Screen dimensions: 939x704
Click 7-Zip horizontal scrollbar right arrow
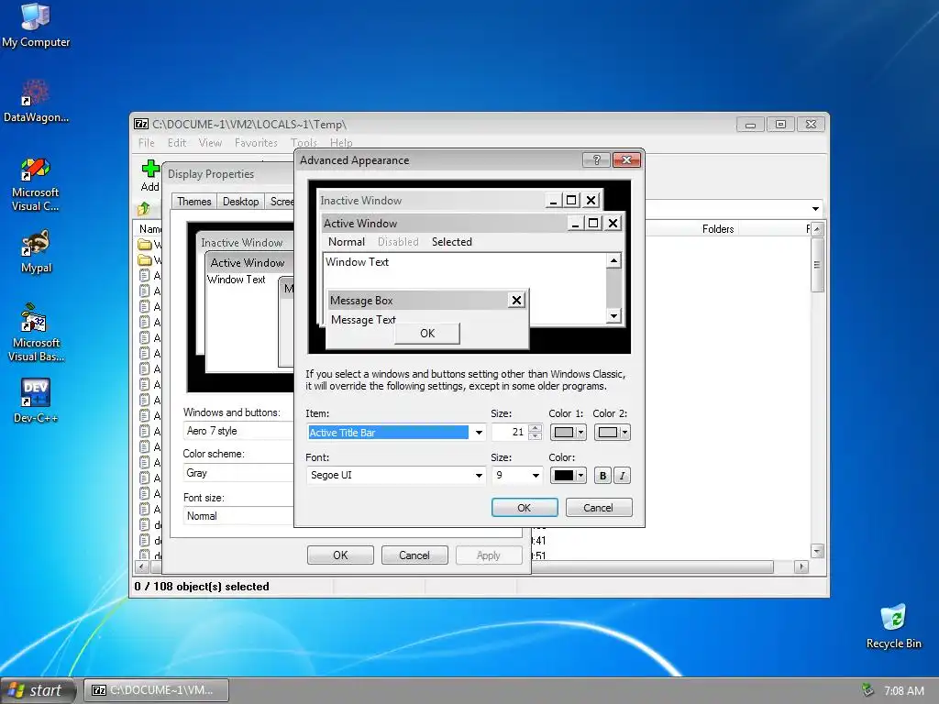pyautogui.click(x=801, y=566)
